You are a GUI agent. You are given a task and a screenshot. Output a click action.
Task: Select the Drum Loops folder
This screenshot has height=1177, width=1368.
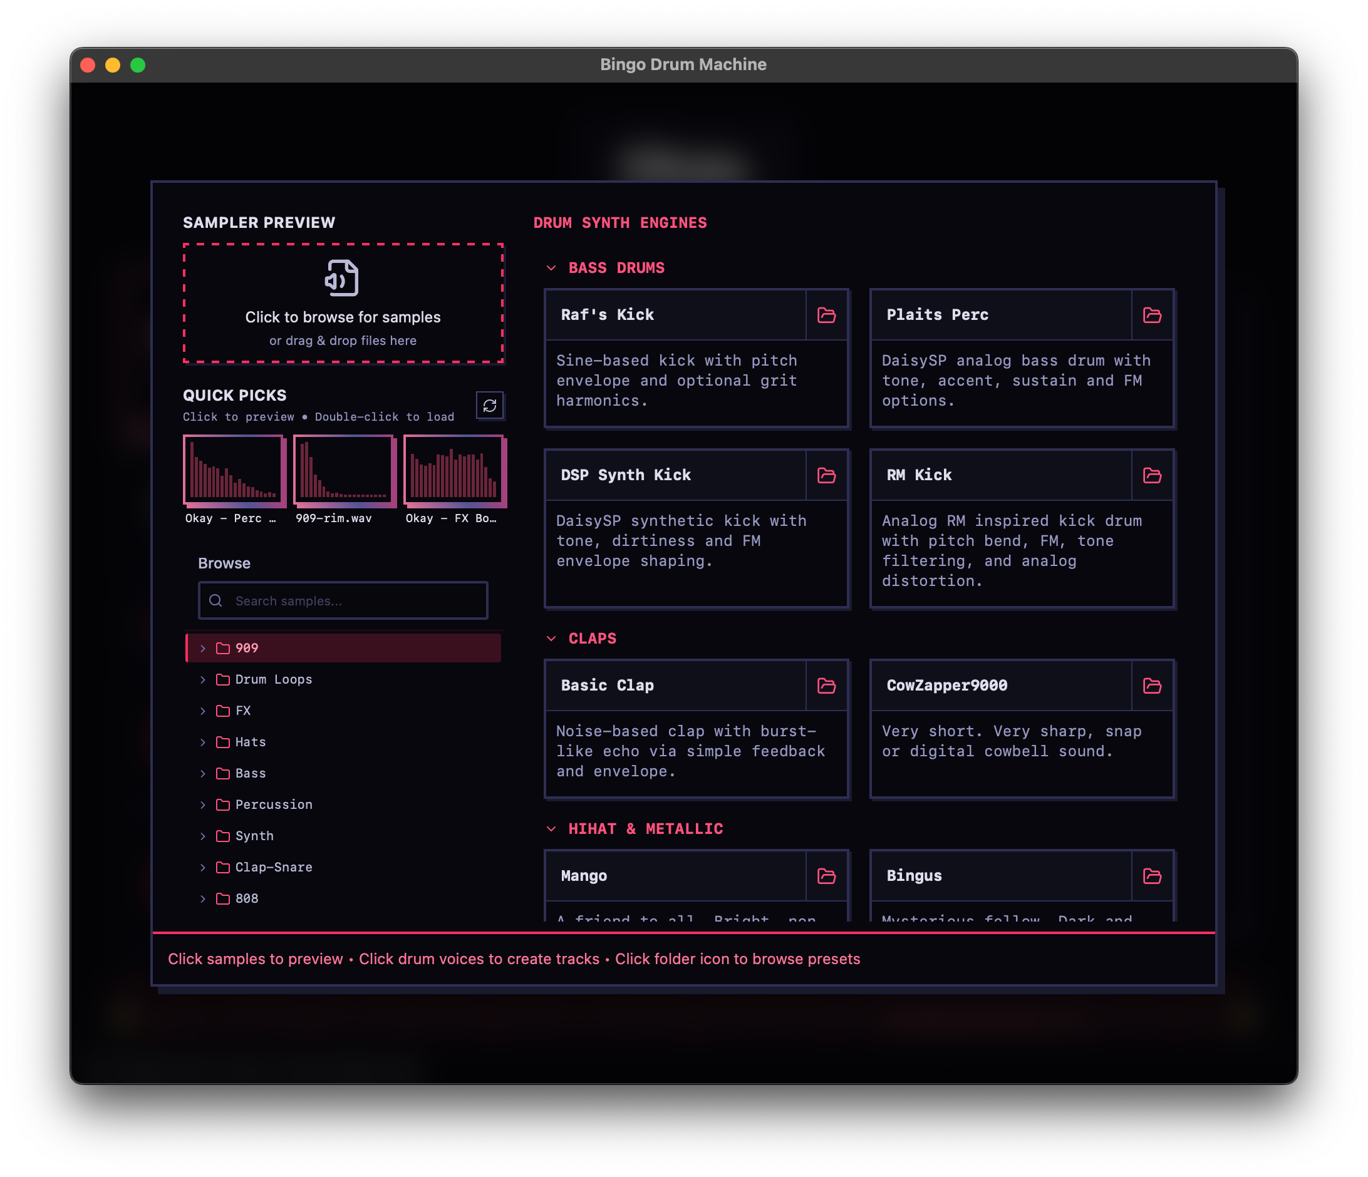click(273, 679)
